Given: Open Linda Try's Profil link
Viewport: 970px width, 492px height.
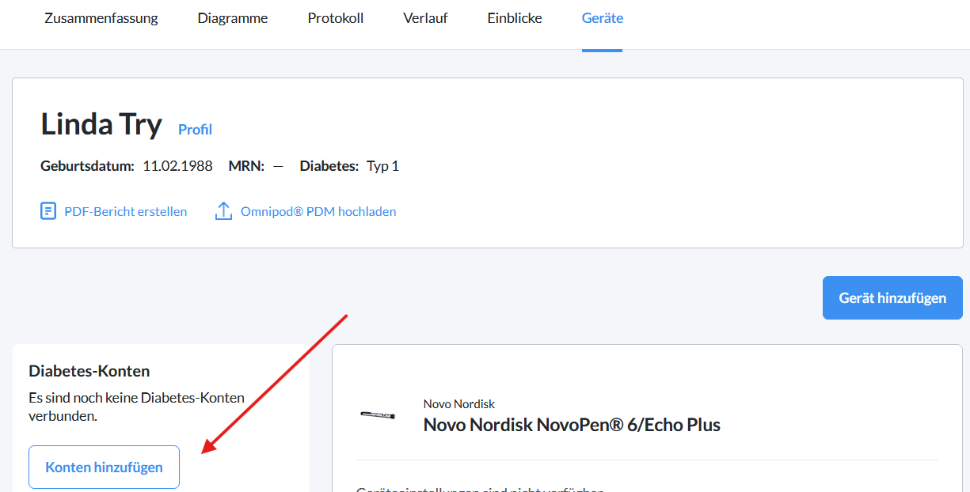Looking at the screenshot, I should (x=195, y=130).
